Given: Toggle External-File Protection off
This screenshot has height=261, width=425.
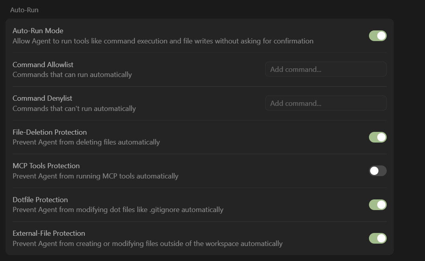Looking at the screenshot, I should tap(378, 238).
